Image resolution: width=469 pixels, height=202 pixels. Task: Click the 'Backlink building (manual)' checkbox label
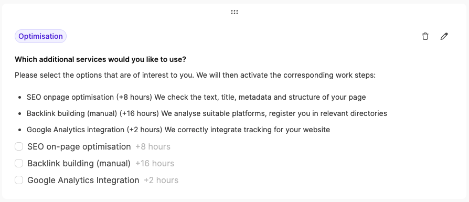[x=79, y=163]
